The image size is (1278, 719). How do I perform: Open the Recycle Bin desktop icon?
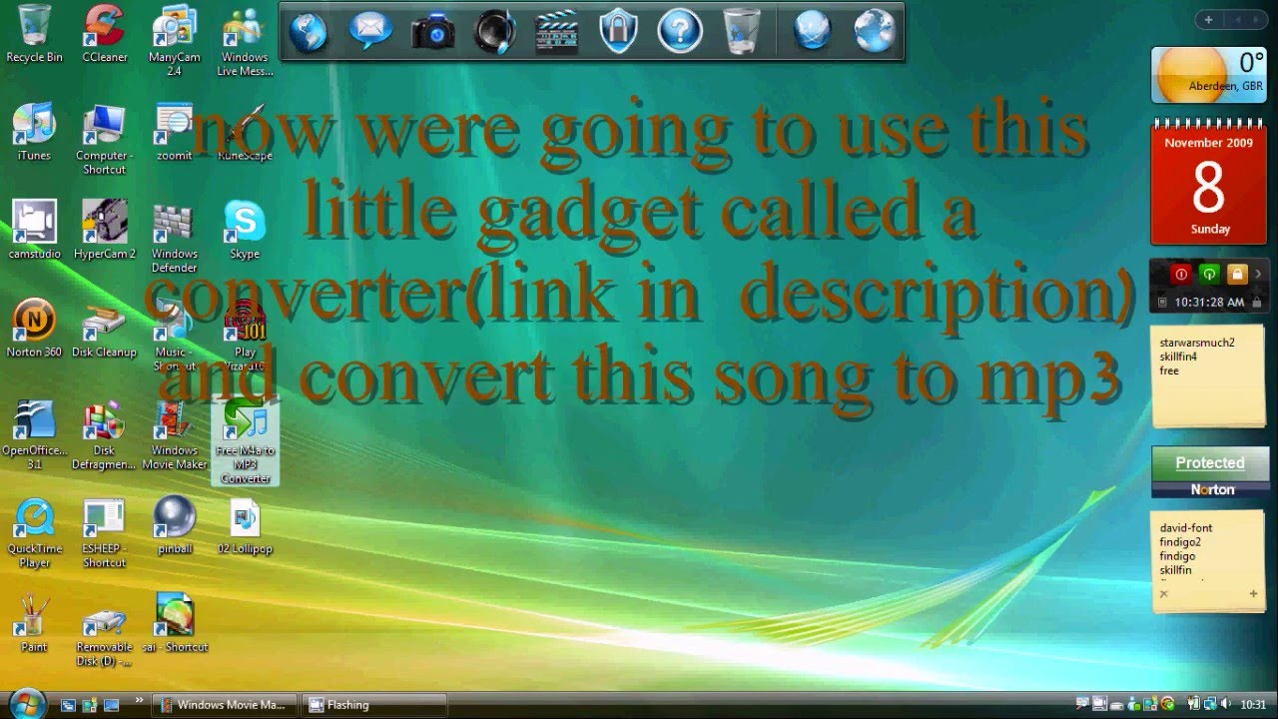(x=34, y=34)
